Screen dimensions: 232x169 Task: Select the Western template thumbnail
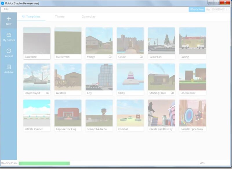[68, 77]
